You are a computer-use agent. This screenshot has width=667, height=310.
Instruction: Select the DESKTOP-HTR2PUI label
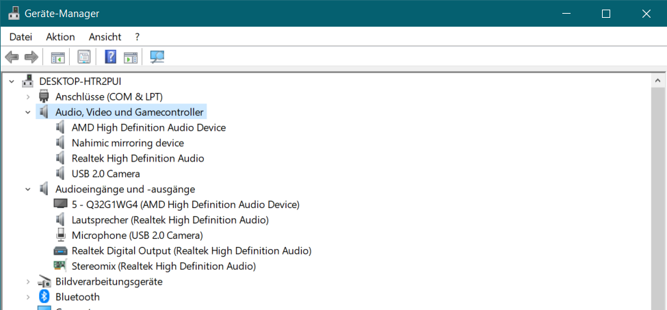click(81, 81)
